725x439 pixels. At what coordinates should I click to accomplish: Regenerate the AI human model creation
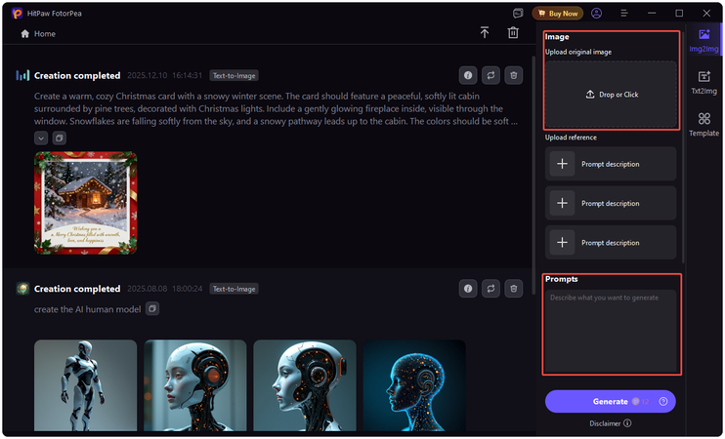[490, 289]
